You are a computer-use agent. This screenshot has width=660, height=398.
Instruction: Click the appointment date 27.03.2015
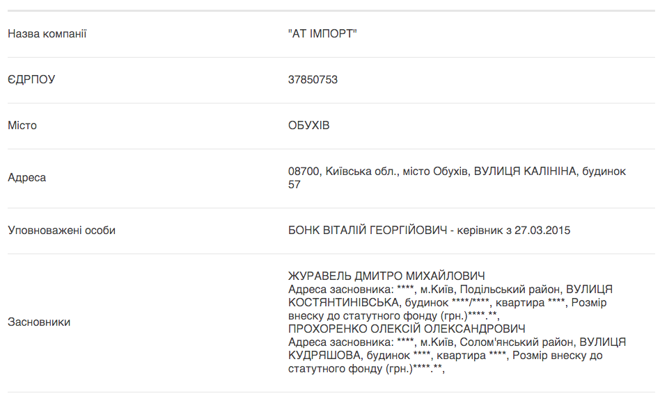(542, 231)
